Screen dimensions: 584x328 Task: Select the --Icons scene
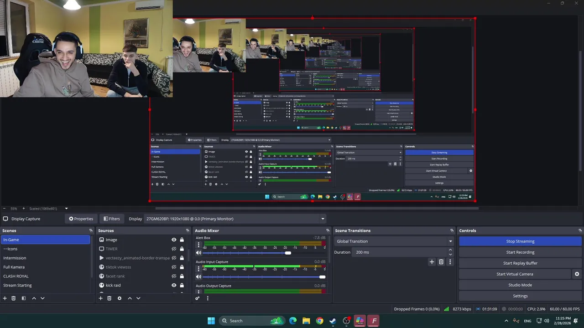45,249
